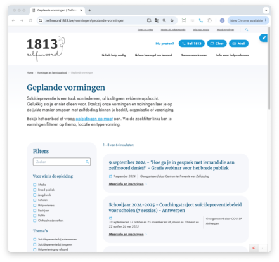279x262 pixels.
Task: Open 'Ik heb hulp nodig' menu
Action: 114,55
